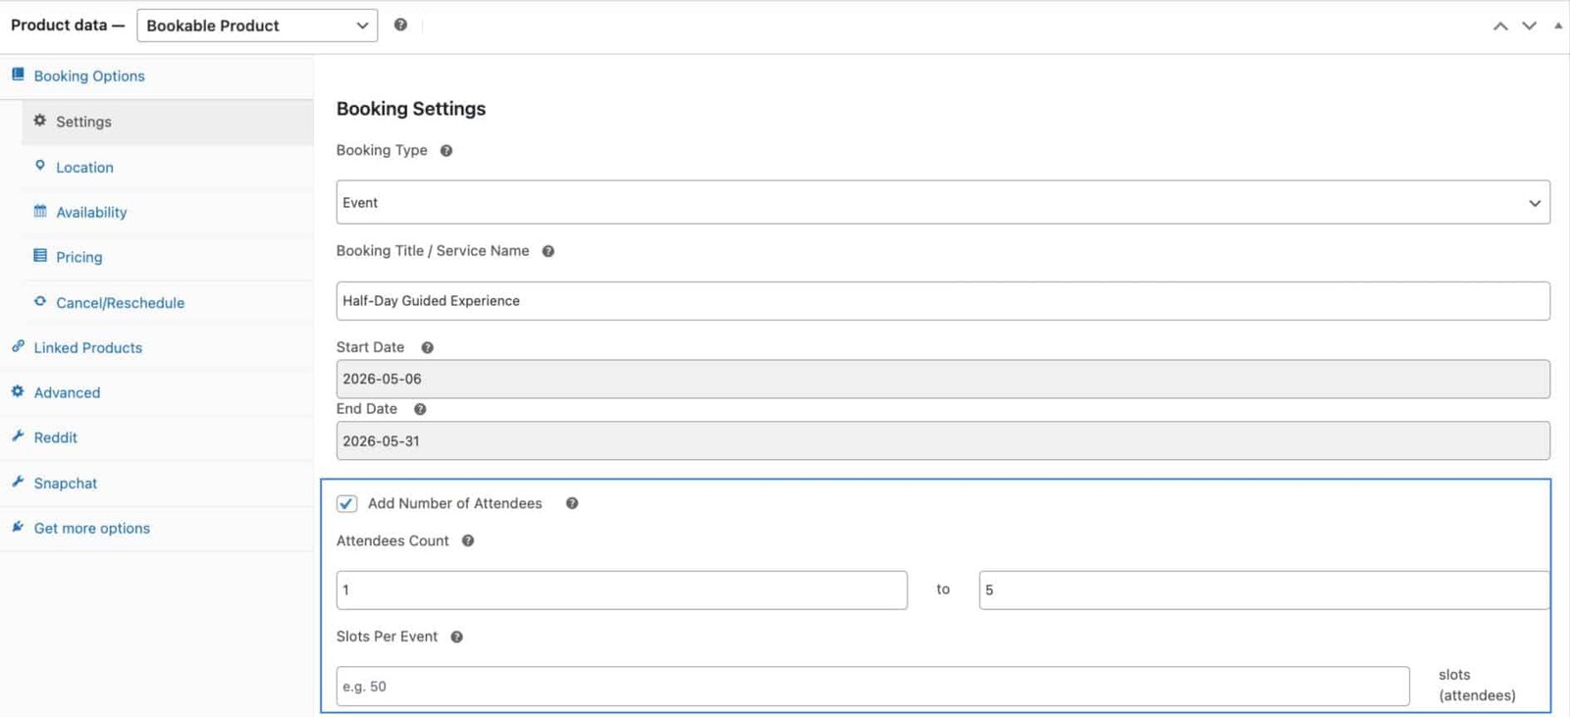Click the plug icon beside Get more options
The width and height of the screenshot is (1570, 717).
18,527
